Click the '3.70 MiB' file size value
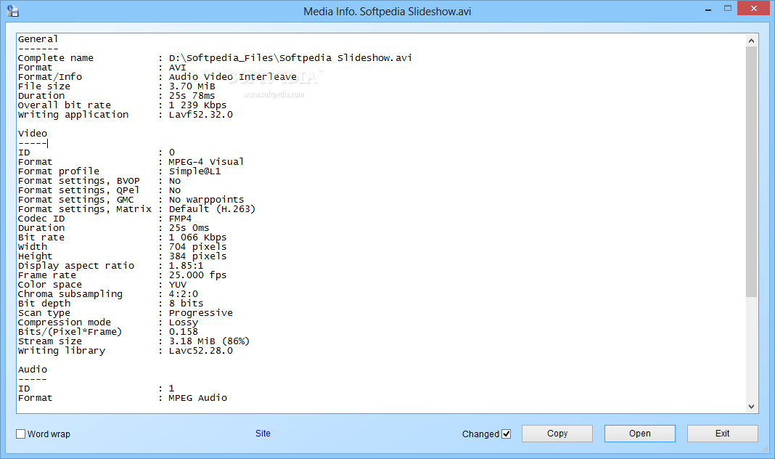Image resolution: width=775 pixels, height=459 pixels. [x=192, y=86]
